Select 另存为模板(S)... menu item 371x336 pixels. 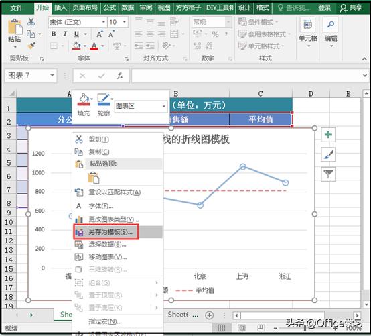point(118,232)
